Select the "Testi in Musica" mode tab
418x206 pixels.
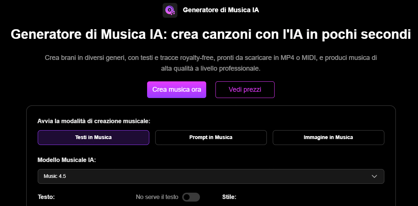[94, 137]
